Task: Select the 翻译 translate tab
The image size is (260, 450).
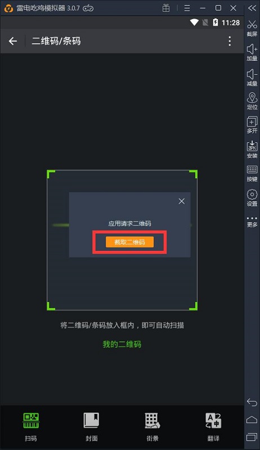Action: [x=213, y=427]
